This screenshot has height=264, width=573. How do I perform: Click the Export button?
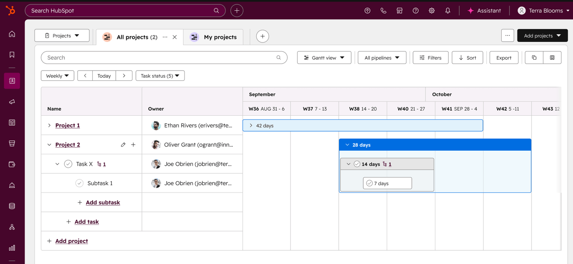coord(504,58)
